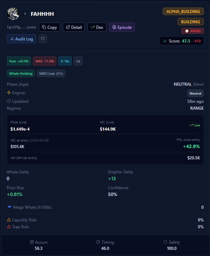Click the RANGE regime value
The width and height of the screenshot is (210, 256).
(x=197, y=108)
